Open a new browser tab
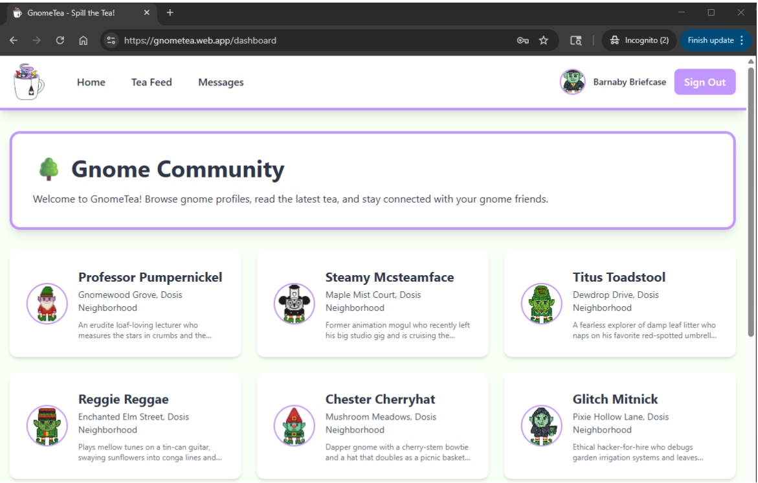 [x=170, y=12]
